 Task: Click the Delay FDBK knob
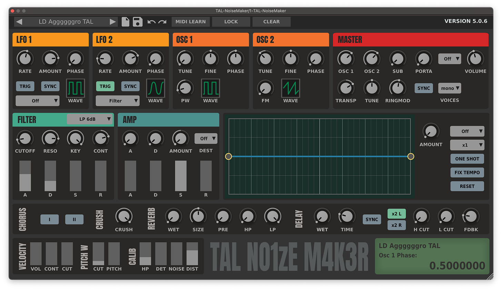(471, 217)
